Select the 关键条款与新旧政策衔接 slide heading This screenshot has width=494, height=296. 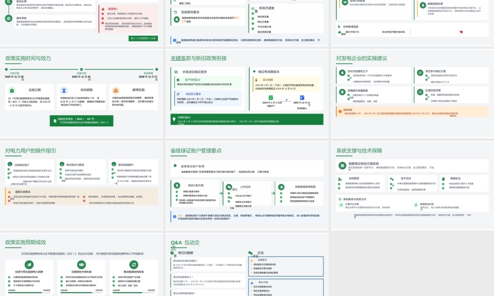tap(199, 58)
